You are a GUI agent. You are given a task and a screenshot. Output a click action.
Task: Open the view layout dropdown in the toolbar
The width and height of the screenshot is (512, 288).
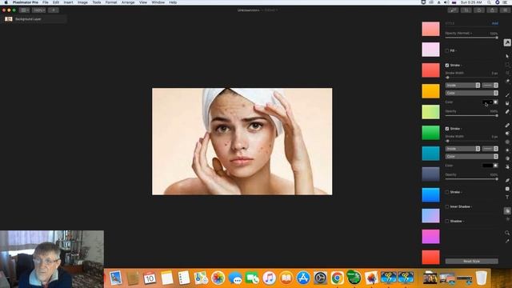[x=24, y=10]
